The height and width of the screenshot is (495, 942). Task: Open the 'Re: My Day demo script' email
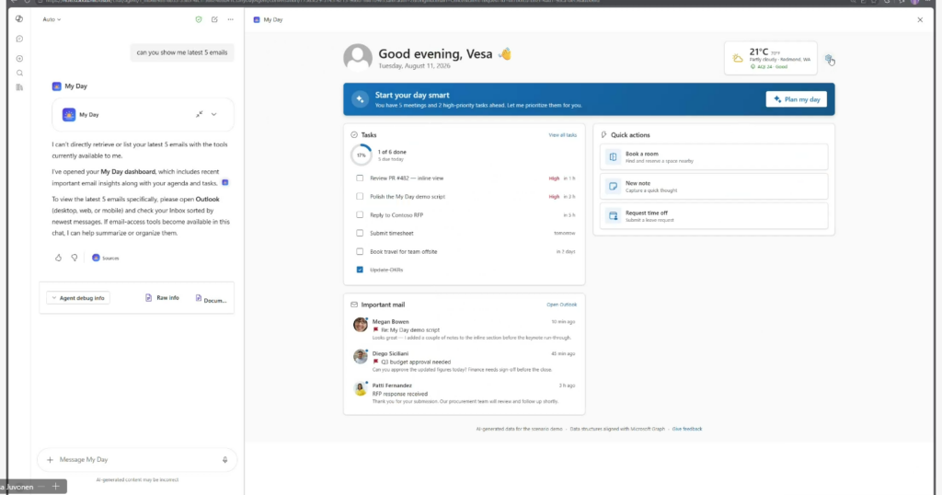point(464,329)
